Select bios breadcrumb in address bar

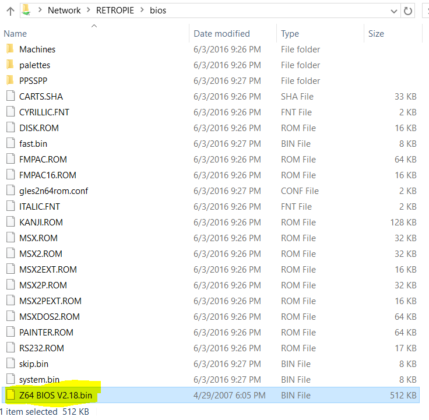158,10
